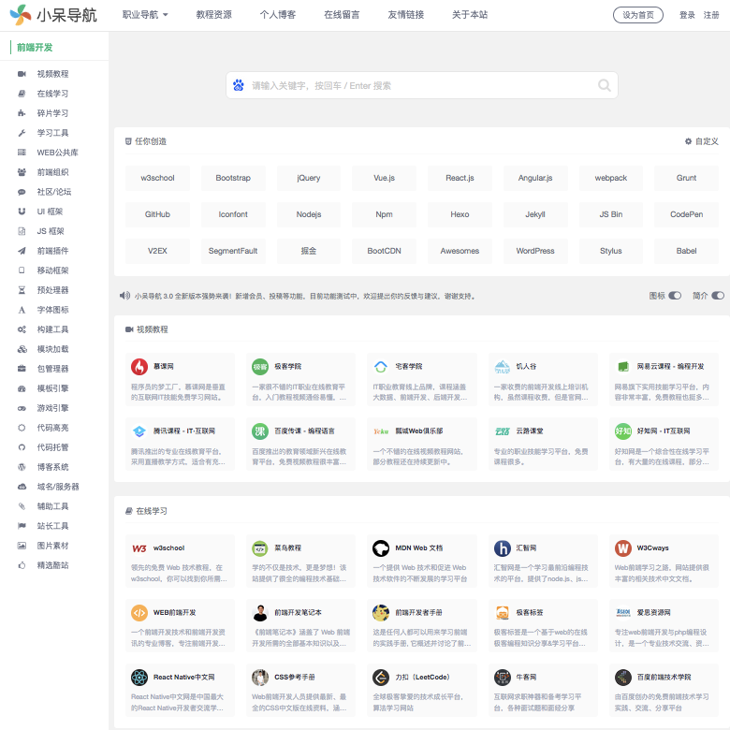Select JS 框架 file icon in sidebar
The image size is (730, 730).
tap(22, 231)
